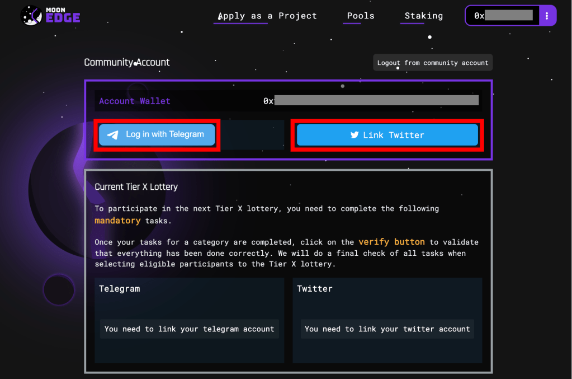Image resolution: width=572 pixels, height=379 pixels.
Task: Log out from community account
Action: tap(432, 63)
